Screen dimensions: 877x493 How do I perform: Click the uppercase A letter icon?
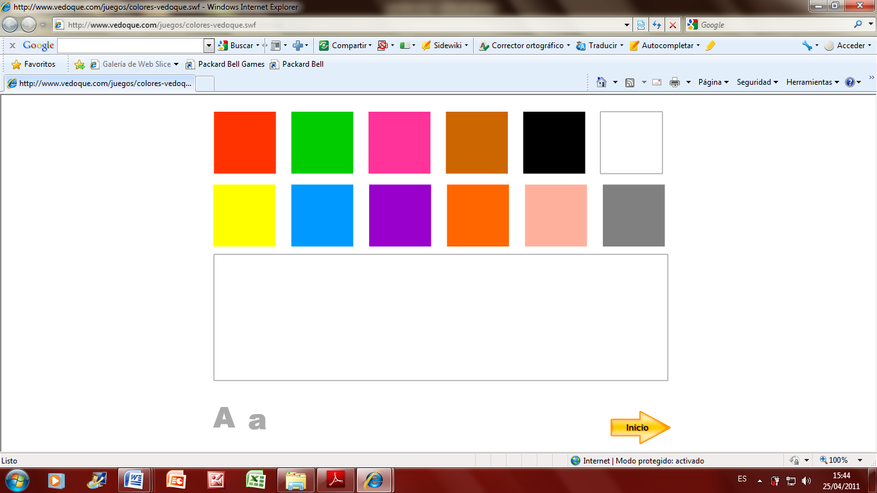(224, 417)
